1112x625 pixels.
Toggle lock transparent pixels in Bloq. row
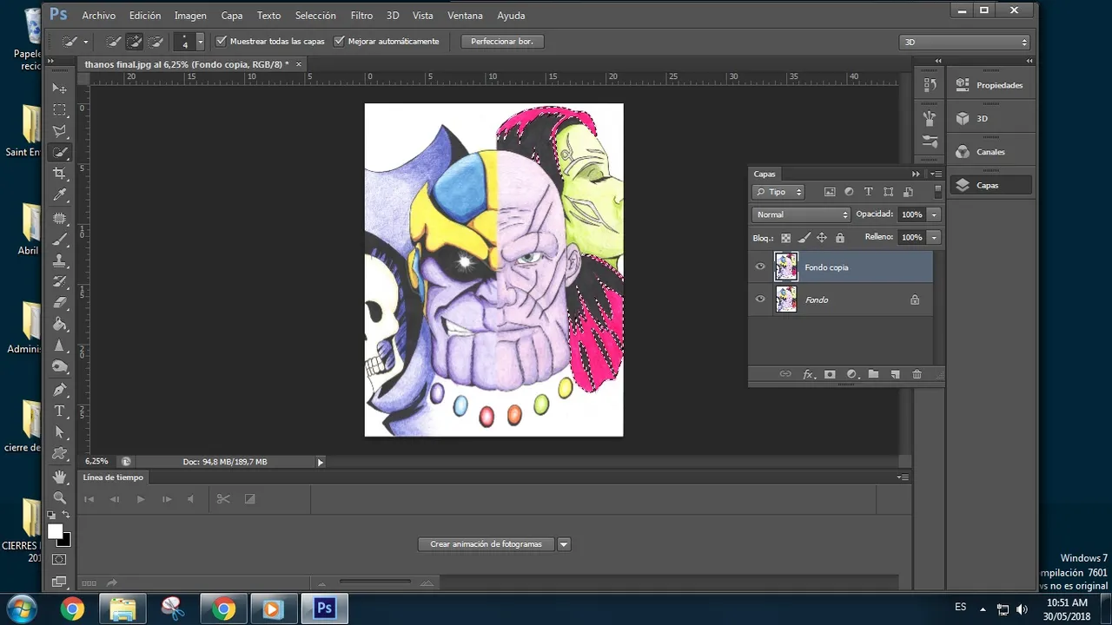tap(786, 238)
